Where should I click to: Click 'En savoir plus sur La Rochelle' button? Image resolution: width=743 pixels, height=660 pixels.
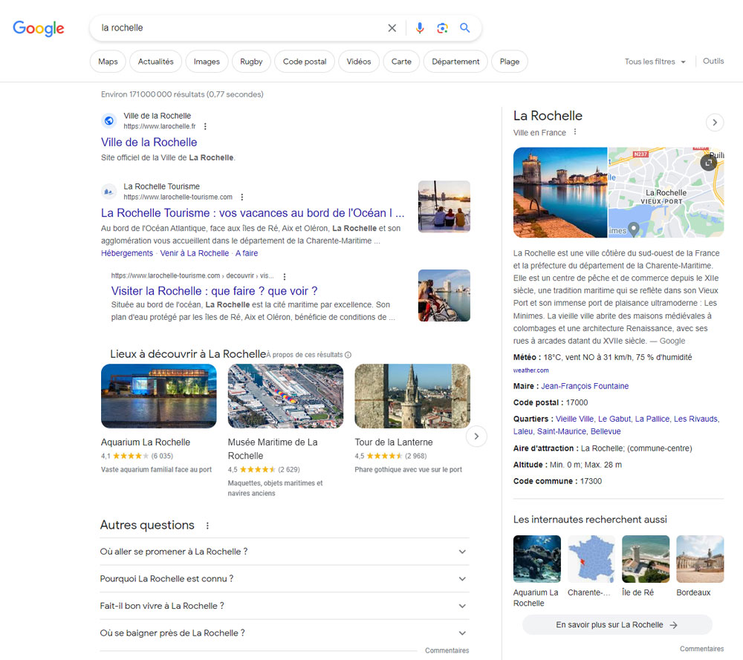[x=617, y=625]
